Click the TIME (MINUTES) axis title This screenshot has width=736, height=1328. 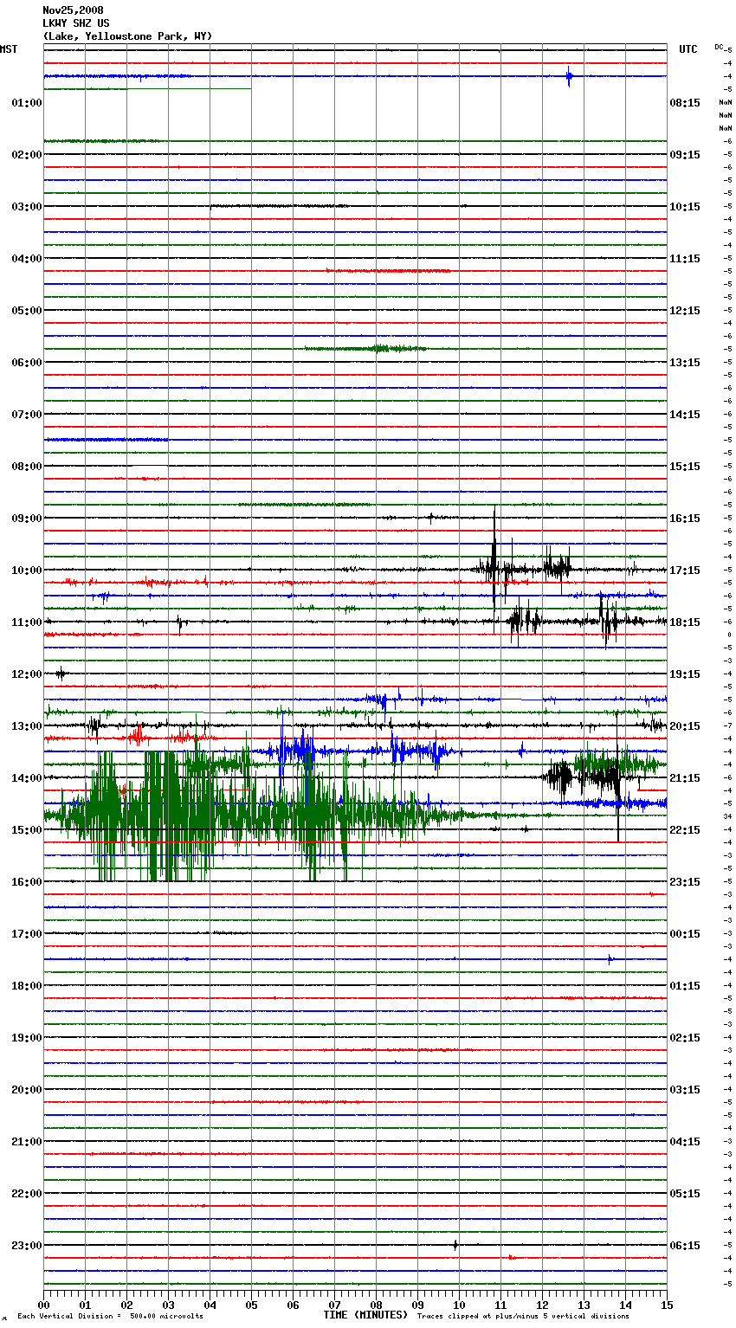coord(365,1315)
